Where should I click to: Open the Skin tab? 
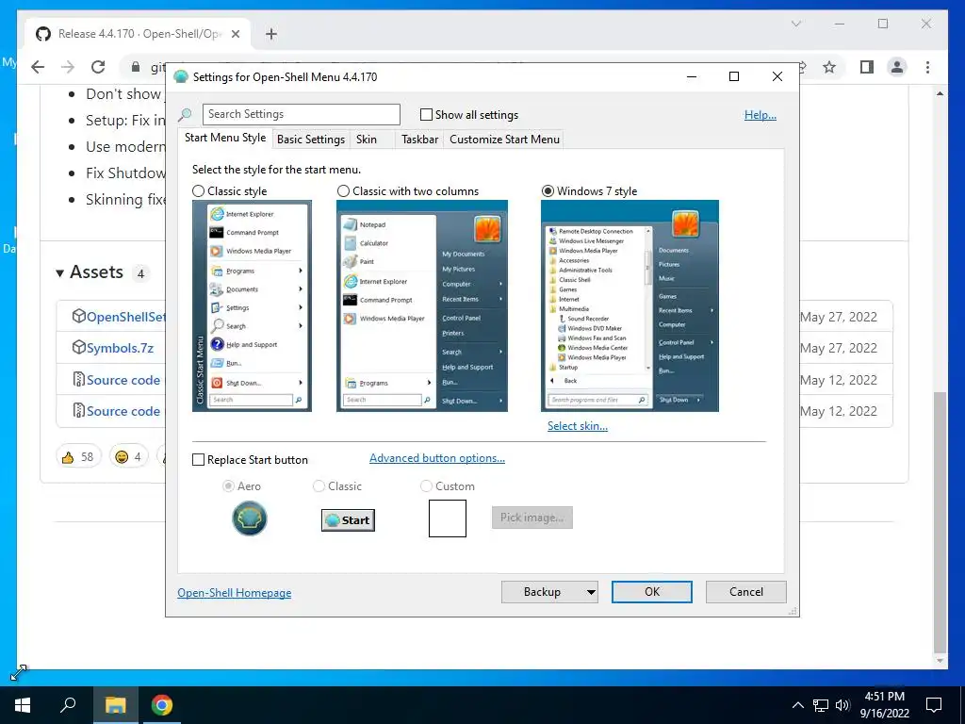(x=371, y=140)
